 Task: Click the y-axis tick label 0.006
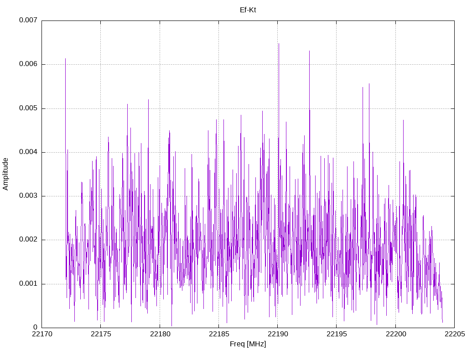pos(28,64)
